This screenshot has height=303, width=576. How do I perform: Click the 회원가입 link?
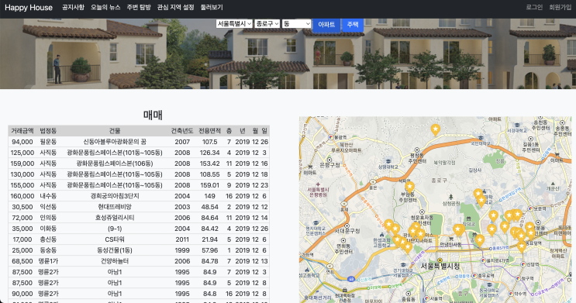point(560,7)
